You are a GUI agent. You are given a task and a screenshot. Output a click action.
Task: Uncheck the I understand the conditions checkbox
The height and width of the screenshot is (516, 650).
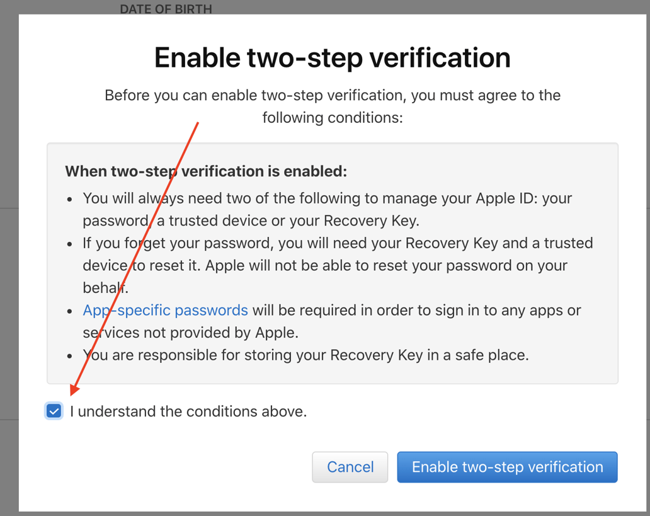click(x=54, y=411)
